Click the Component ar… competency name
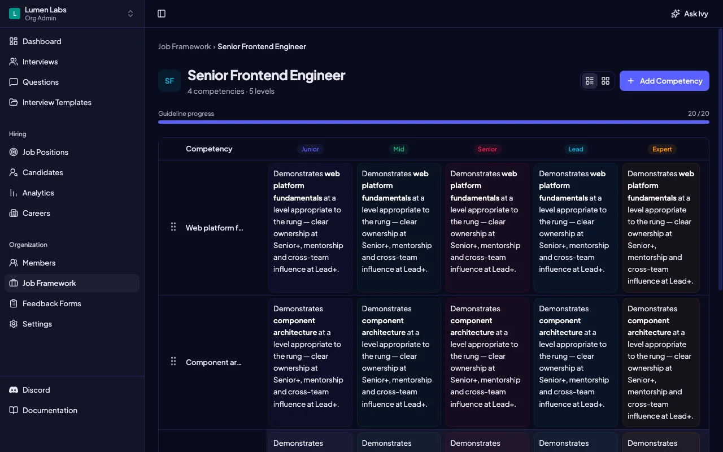 click(214, 362)
